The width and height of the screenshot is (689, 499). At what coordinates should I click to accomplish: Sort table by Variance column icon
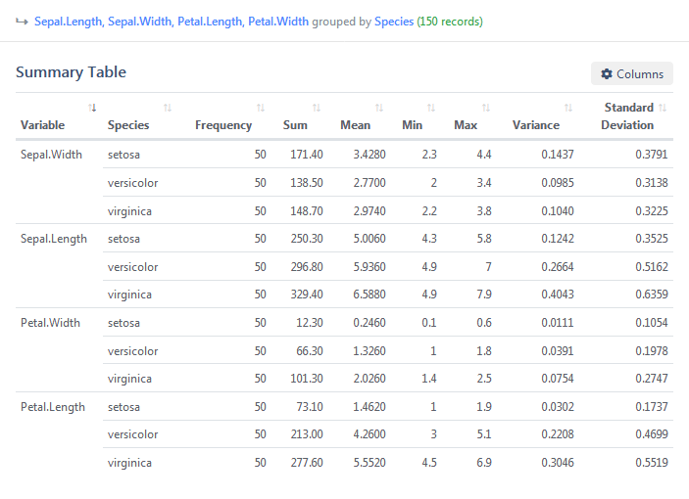pos(568,108)
